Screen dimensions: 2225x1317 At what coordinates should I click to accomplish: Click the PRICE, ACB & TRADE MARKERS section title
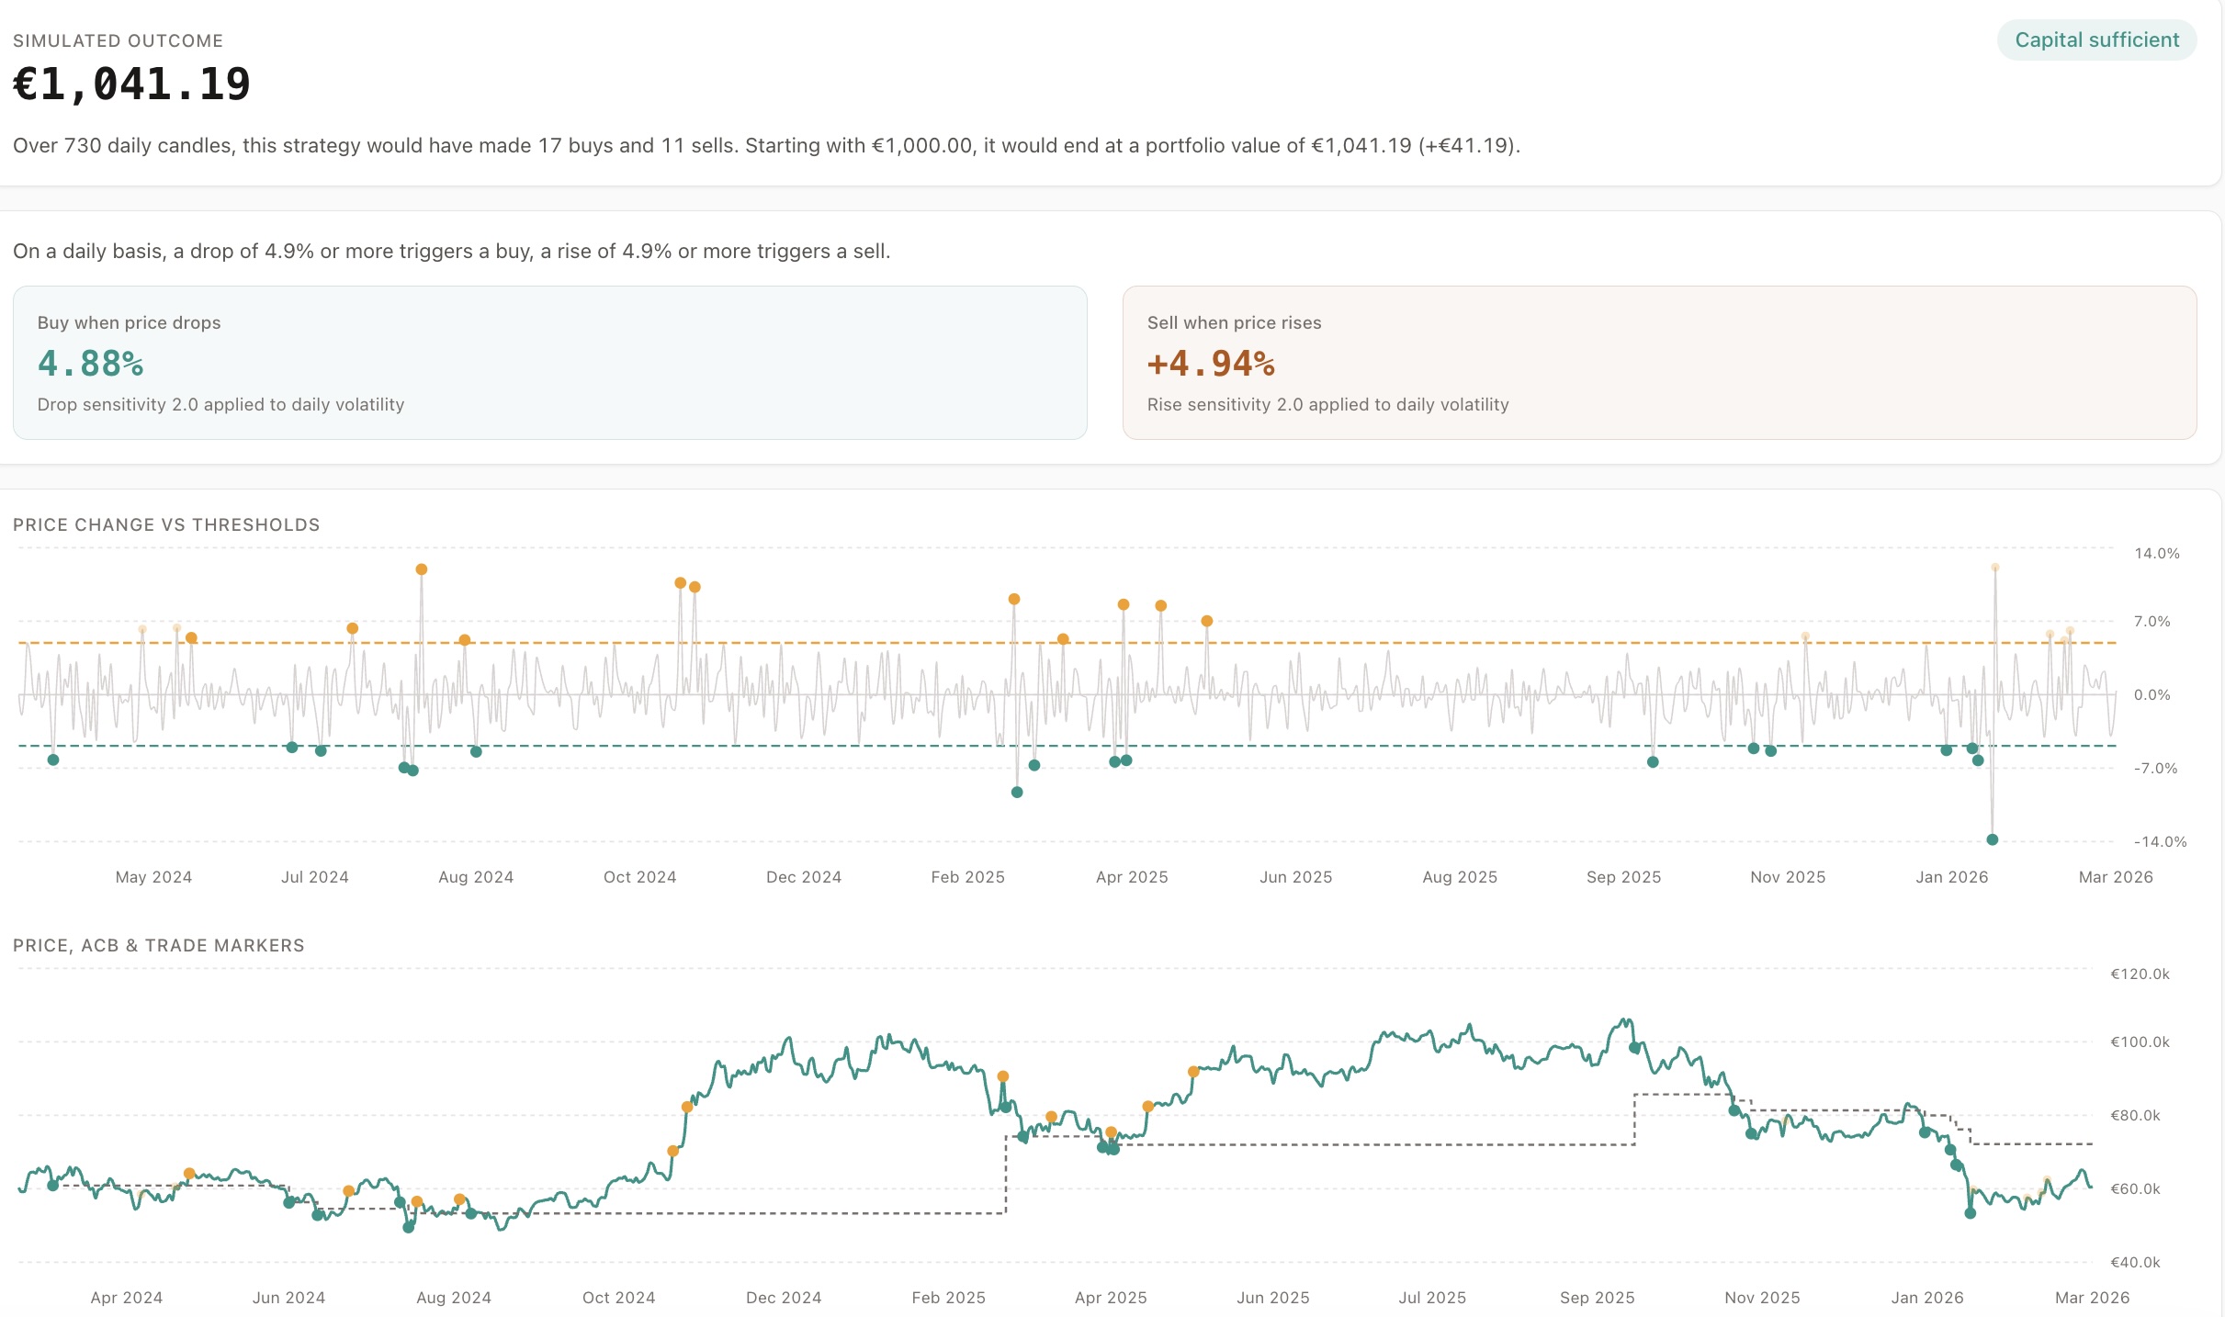click(158, 945)
